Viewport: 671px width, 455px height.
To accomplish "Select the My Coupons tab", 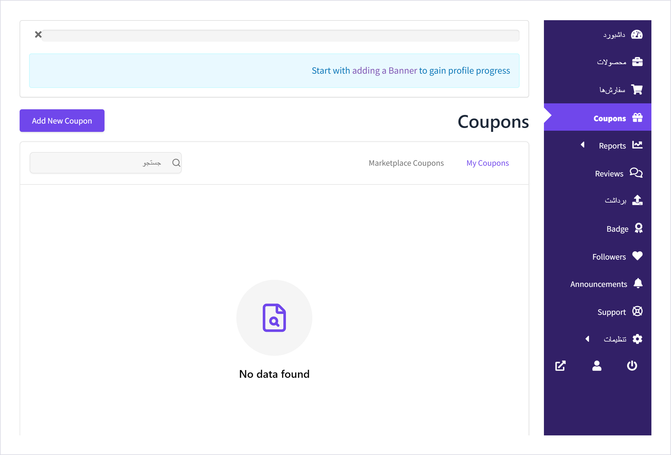I will tap(488, 163).
